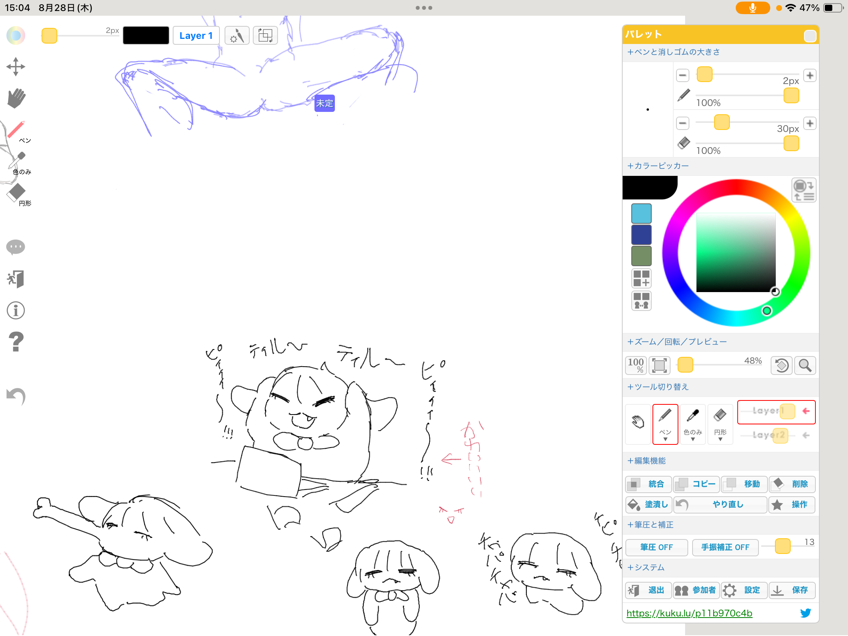Open the 色のみ eyedropper dropdown in palette
Viewport: 848px width, 636px height.
[693, 424]
